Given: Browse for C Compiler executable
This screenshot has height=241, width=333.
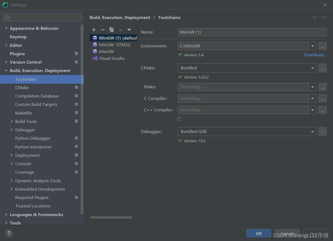Looking at the screenshot, I should click(322, 99).
